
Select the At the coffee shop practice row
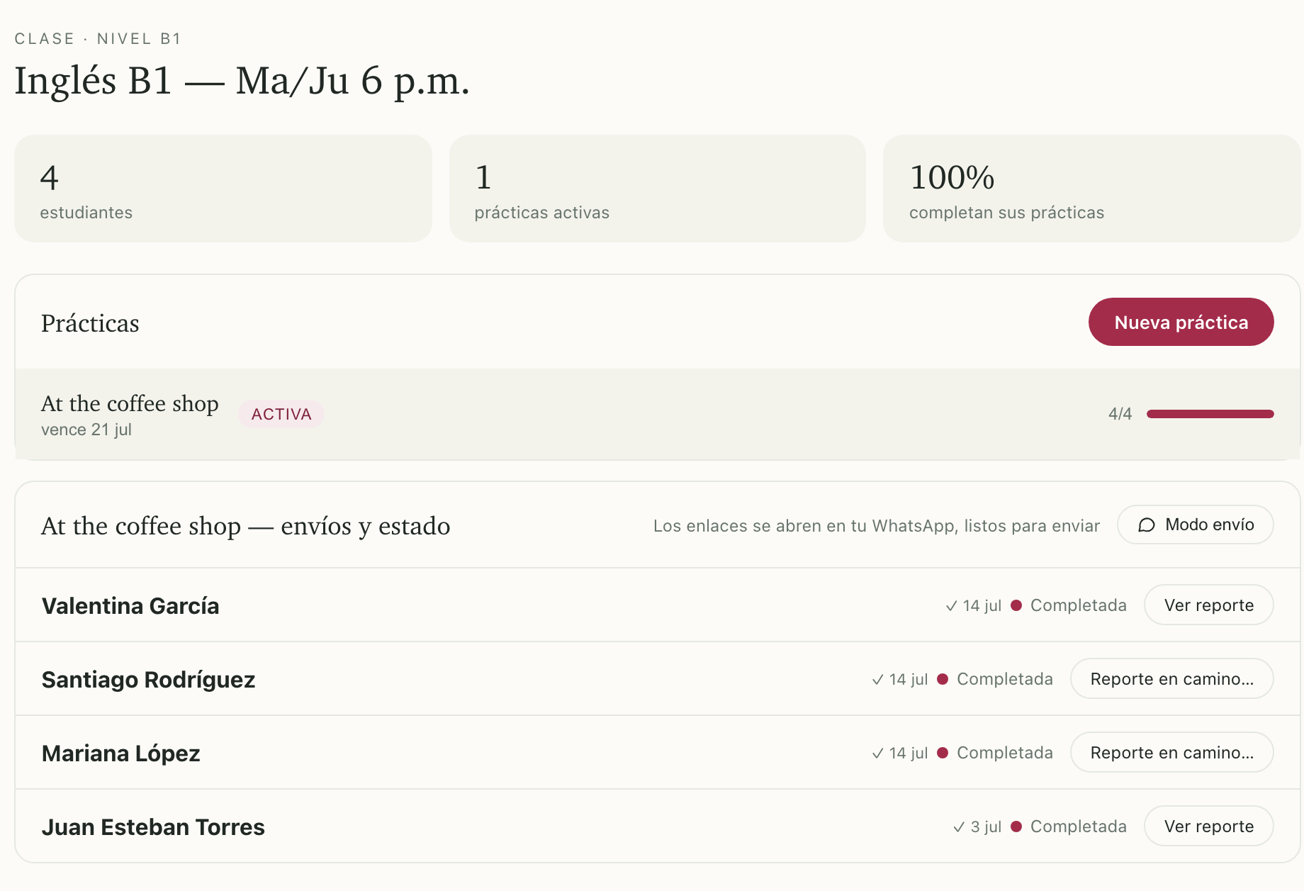click(x=657, y=414)
